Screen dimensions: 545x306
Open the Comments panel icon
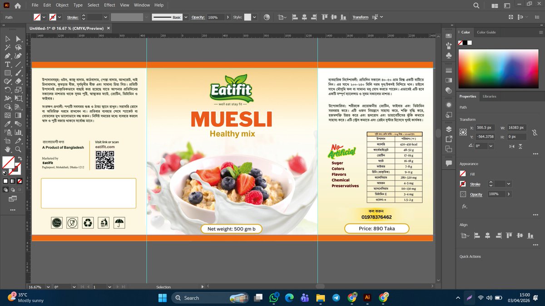[449, 163]
